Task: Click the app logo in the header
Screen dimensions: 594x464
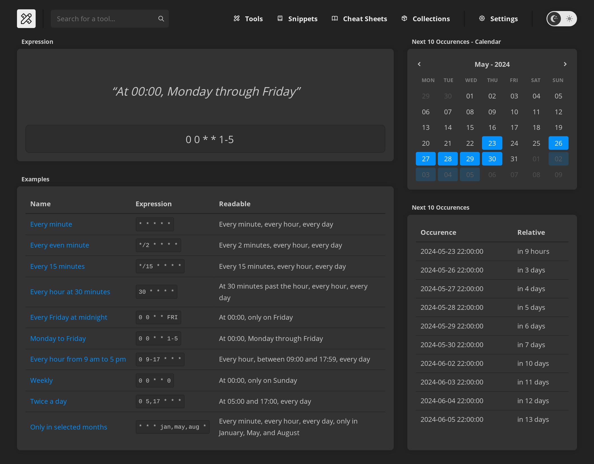Action: 26,19
